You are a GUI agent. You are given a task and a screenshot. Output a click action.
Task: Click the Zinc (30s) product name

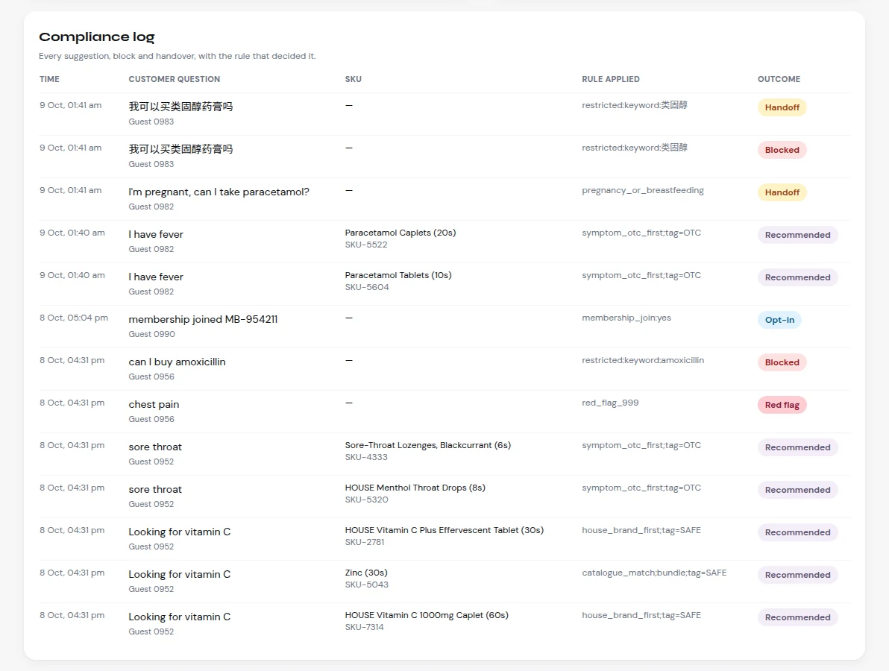(x=366, y=573)
